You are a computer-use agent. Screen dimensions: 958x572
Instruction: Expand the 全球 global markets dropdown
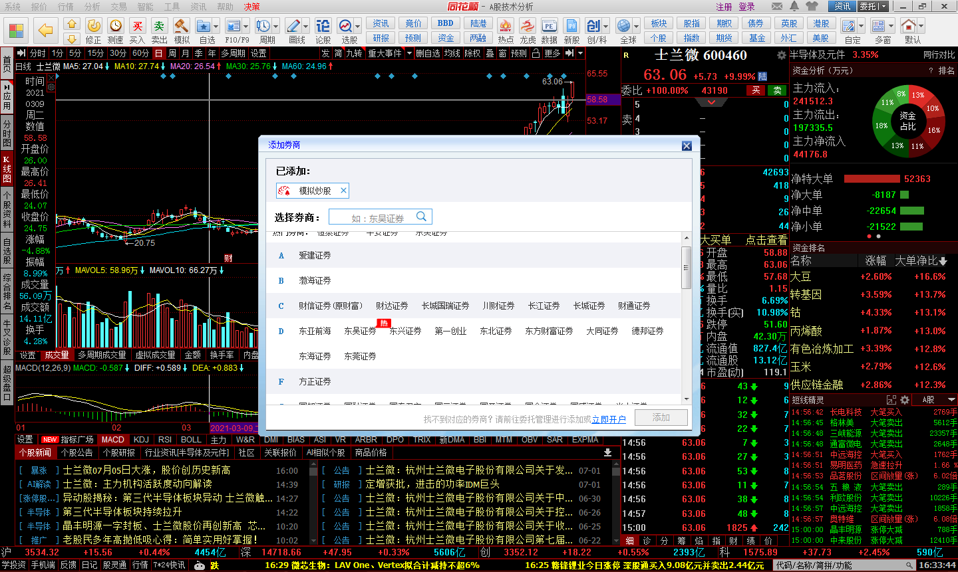tap(635, 27)
